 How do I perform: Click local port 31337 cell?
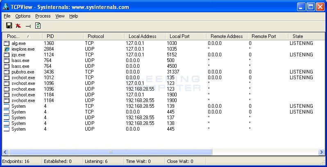173,72
